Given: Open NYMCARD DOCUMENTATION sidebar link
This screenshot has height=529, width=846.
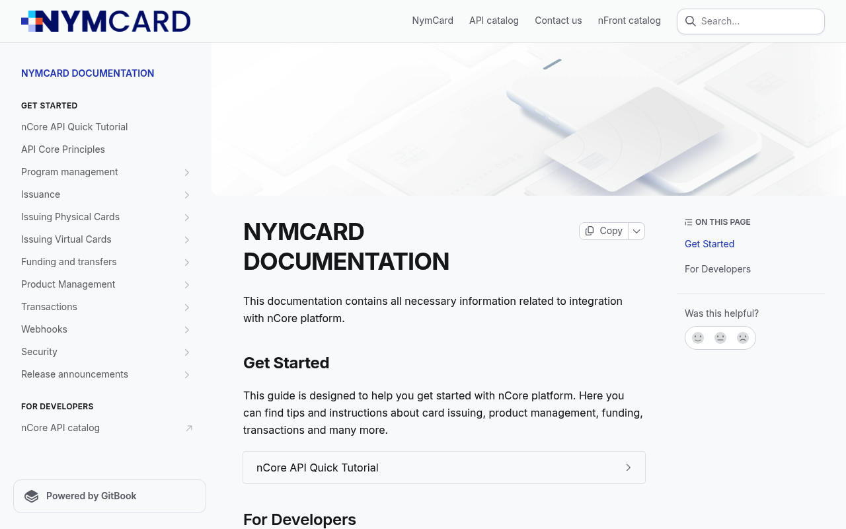Looking at the screenshot, I should tap(88, 73).
